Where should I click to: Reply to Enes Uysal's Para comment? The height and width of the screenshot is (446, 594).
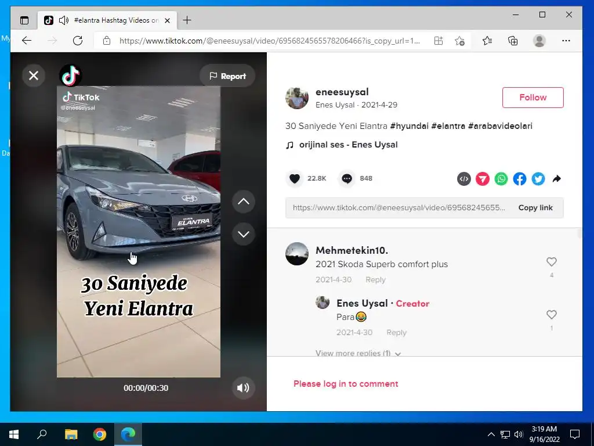(x=396, y=332)
